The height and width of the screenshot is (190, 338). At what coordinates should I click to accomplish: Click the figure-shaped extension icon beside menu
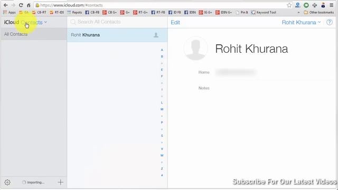[323, 5]
